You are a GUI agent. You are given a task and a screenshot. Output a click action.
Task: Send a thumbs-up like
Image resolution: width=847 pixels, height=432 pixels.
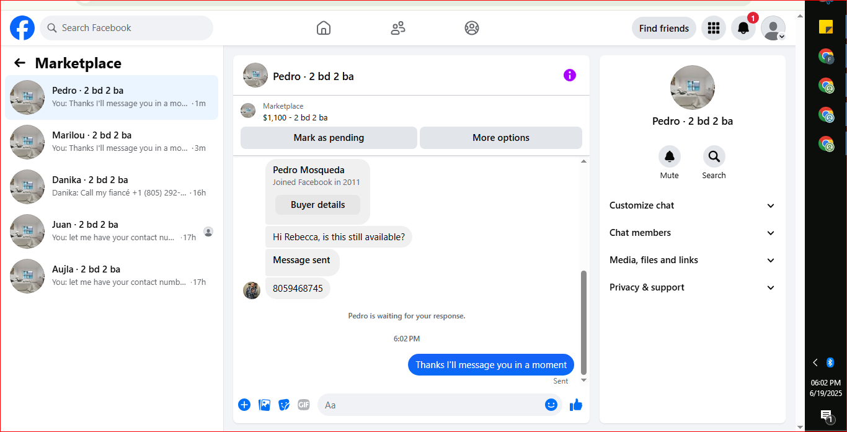[x=576, y=405]
